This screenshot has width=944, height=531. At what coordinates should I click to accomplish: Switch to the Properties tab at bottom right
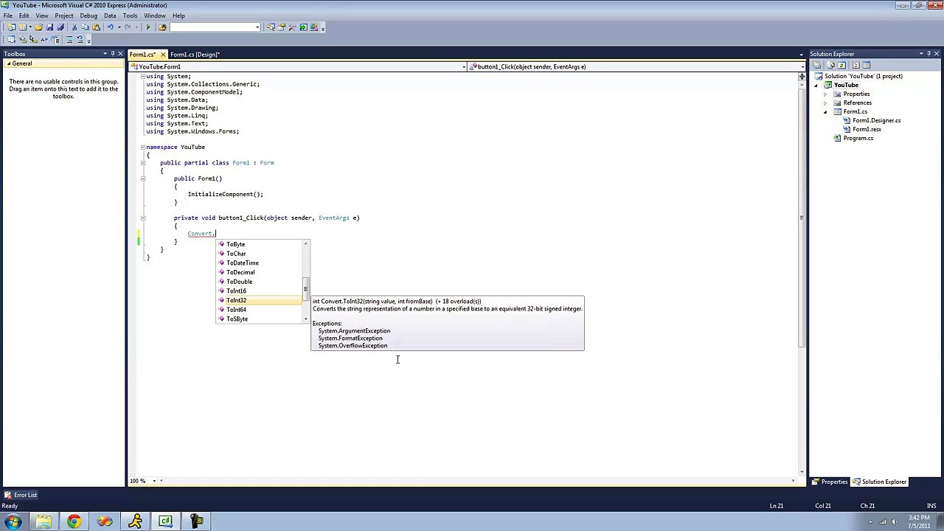point(830,482)
